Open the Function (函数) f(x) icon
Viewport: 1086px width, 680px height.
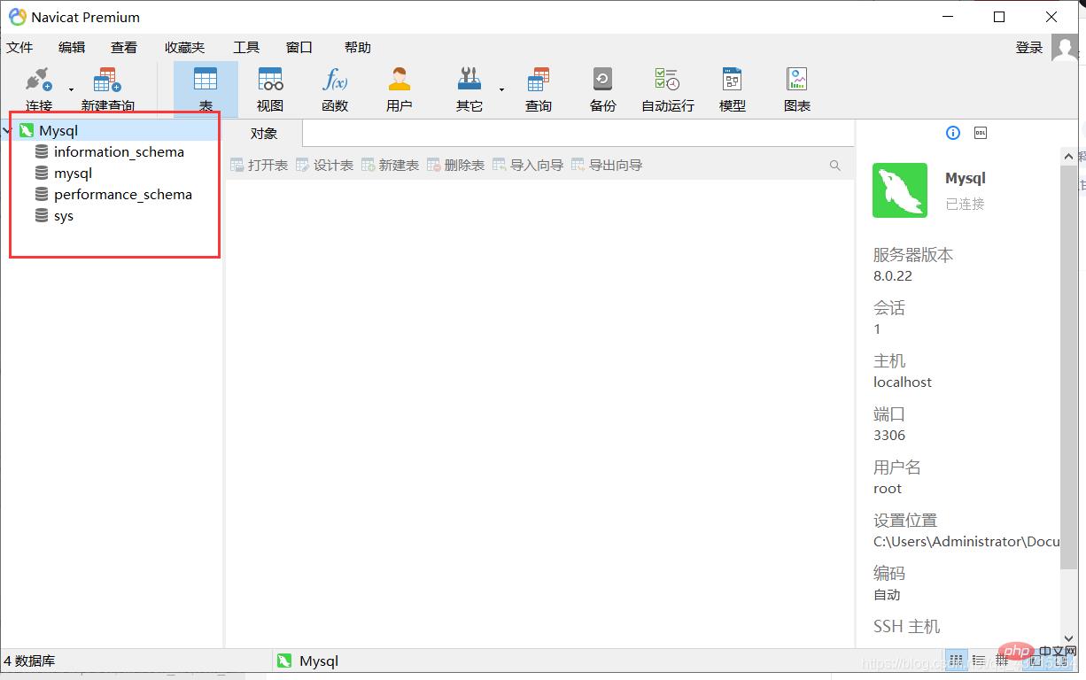[335, 81]
